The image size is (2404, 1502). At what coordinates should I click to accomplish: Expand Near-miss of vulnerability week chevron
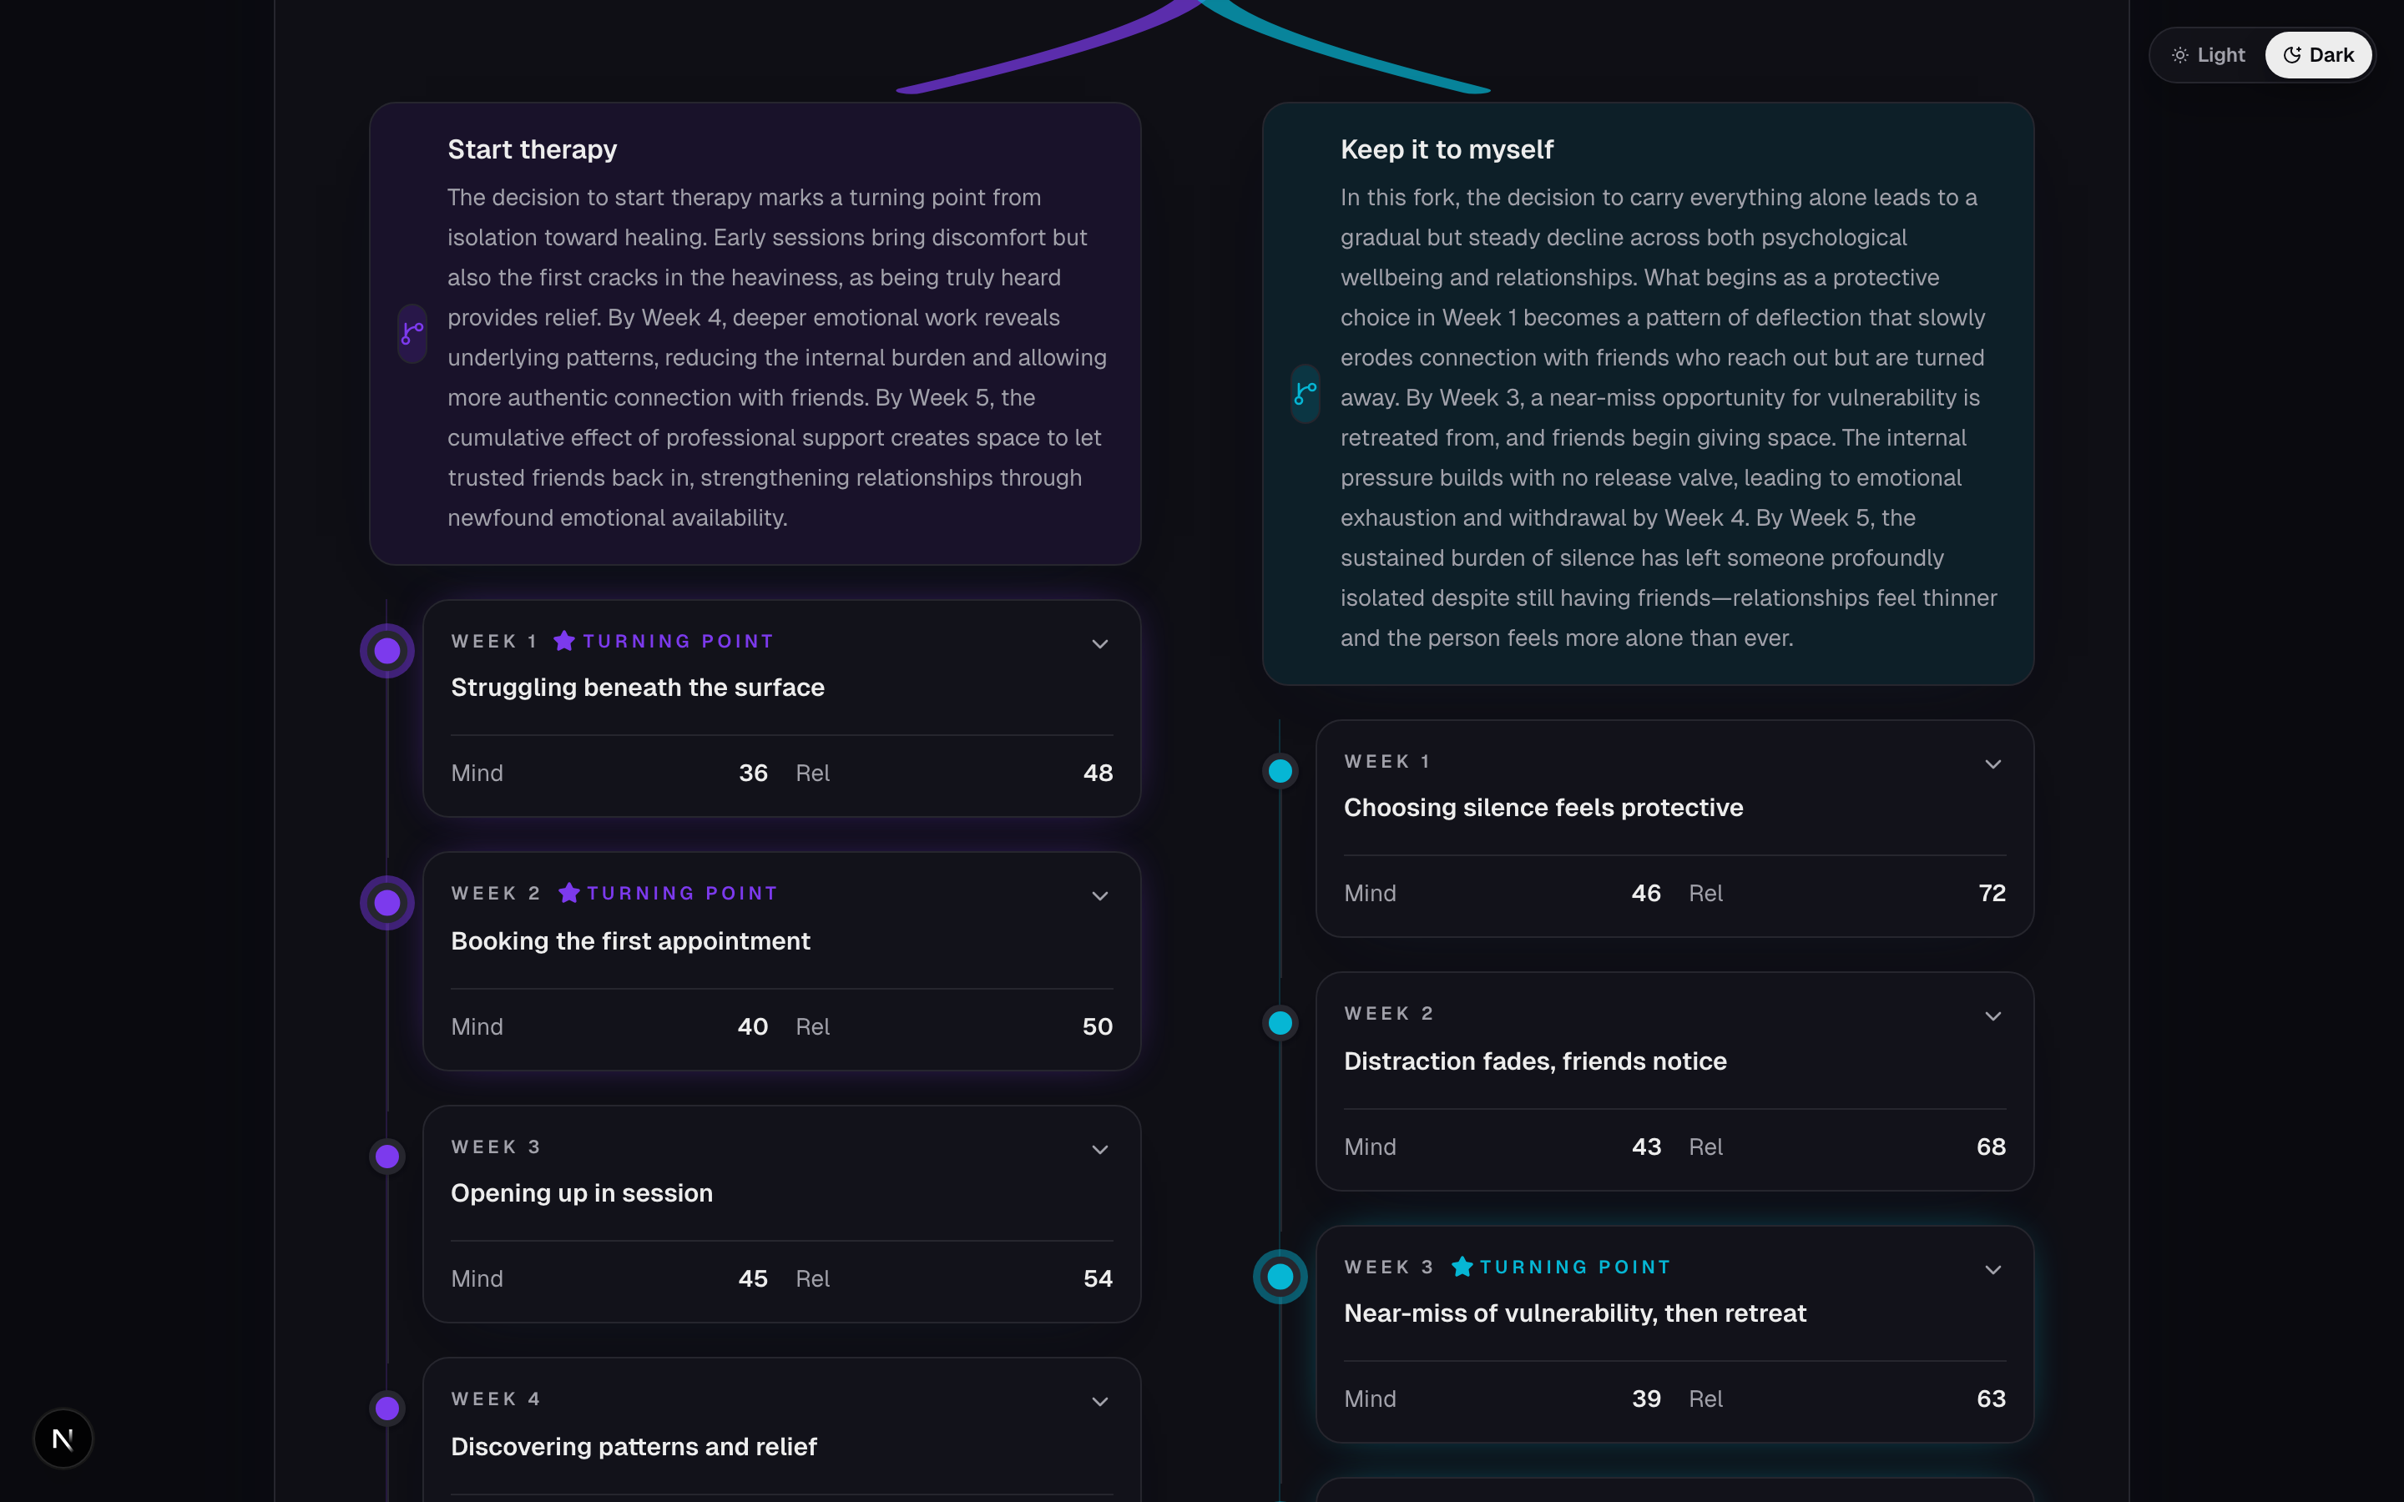pyautogui.click(x=1992, y=1269)
